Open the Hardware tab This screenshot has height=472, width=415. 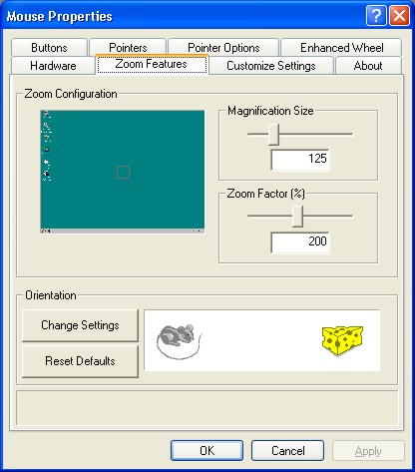53,65
